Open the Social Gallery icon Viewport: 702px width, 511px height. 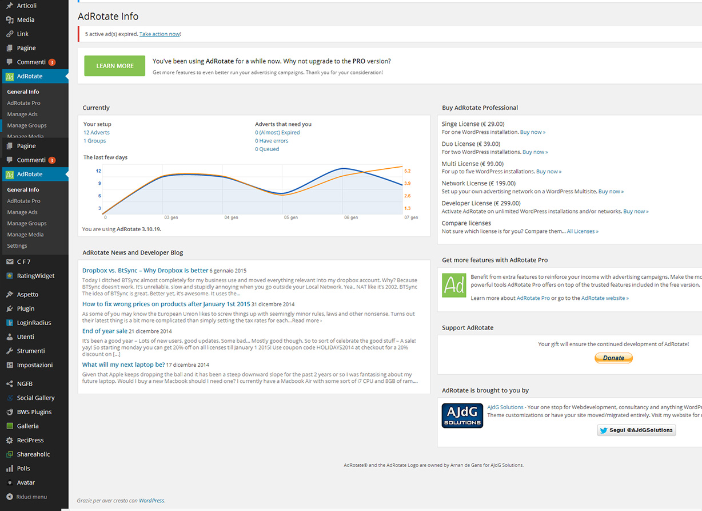pyautogui.click(x=10, y=398)
